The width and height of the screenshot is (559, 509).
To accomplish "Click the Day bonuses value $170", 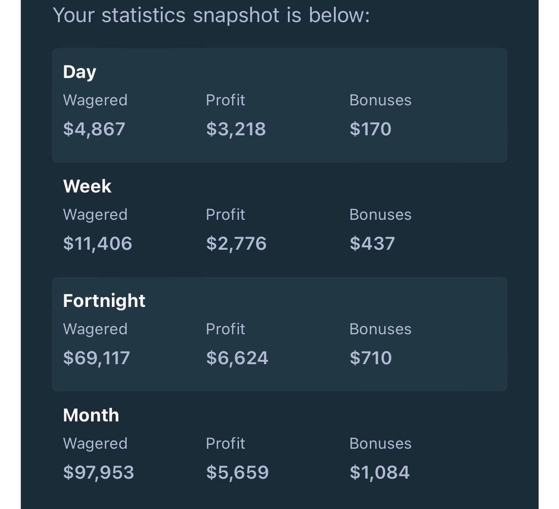I will pos(370,129).
